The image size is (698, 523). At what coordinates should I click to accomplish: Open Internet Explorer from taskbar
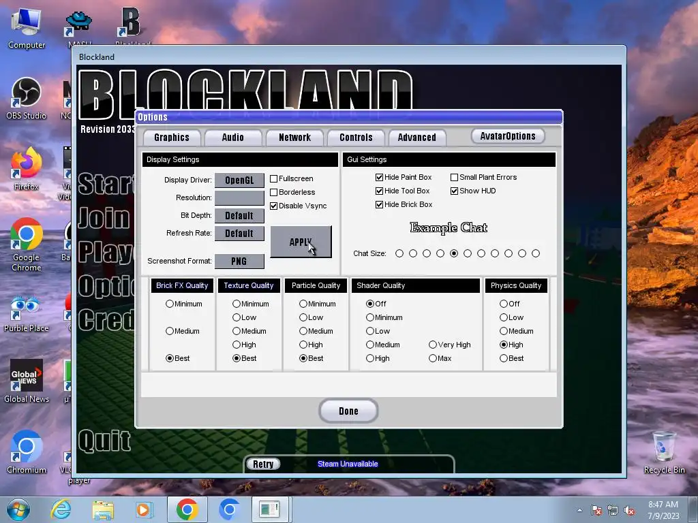click(x=61, y=509)
